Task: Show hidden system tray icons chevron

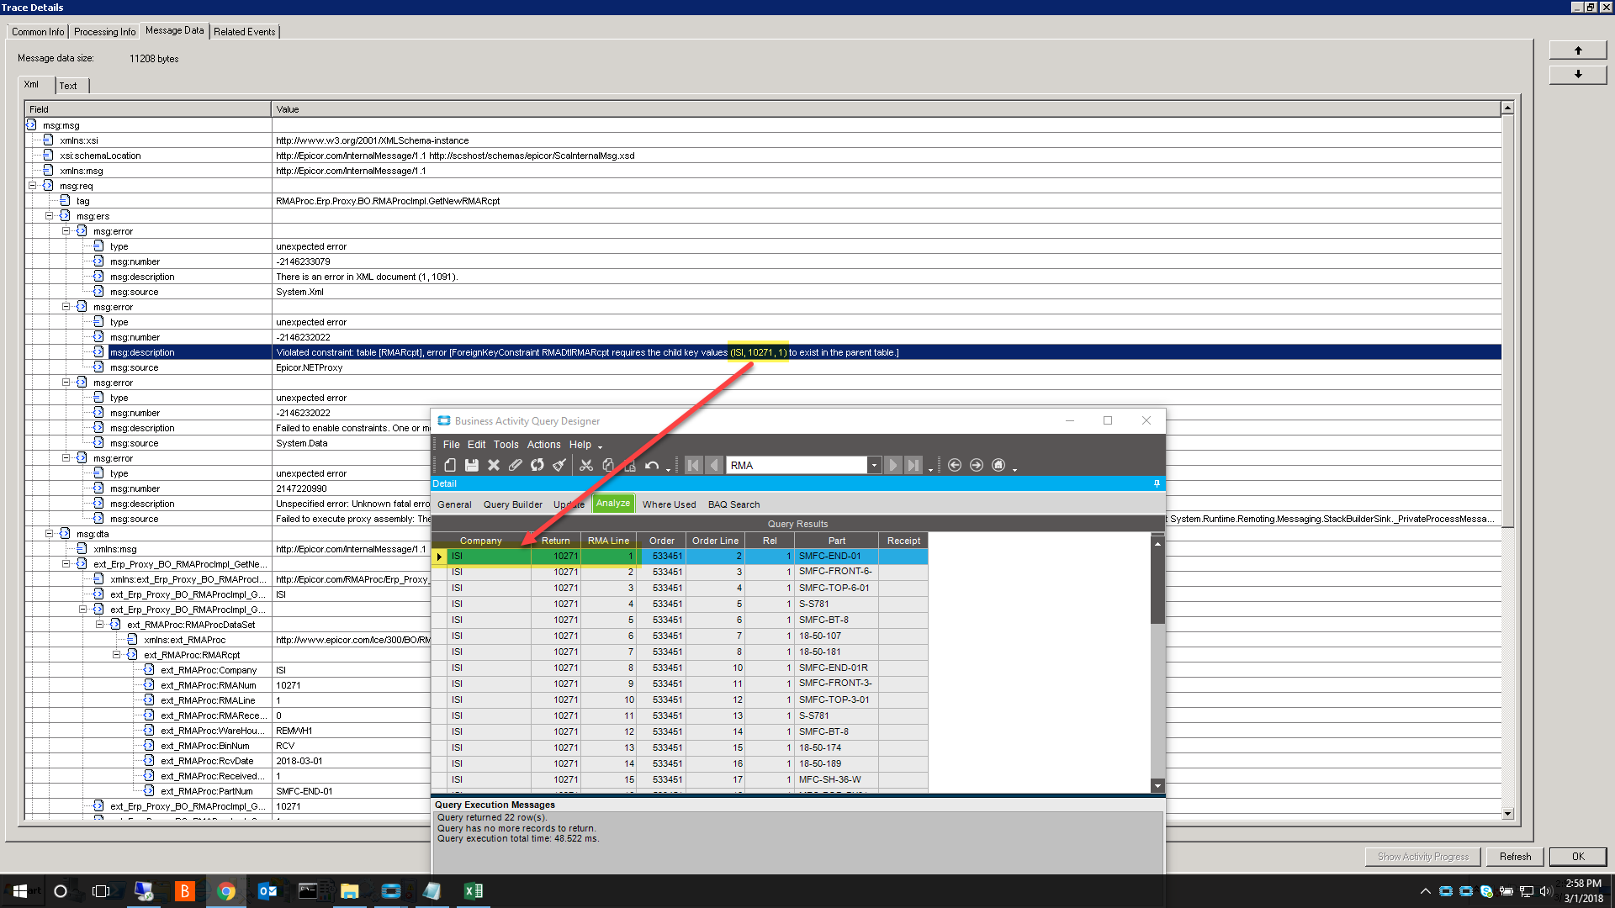Action: (x=1425, y=891)
